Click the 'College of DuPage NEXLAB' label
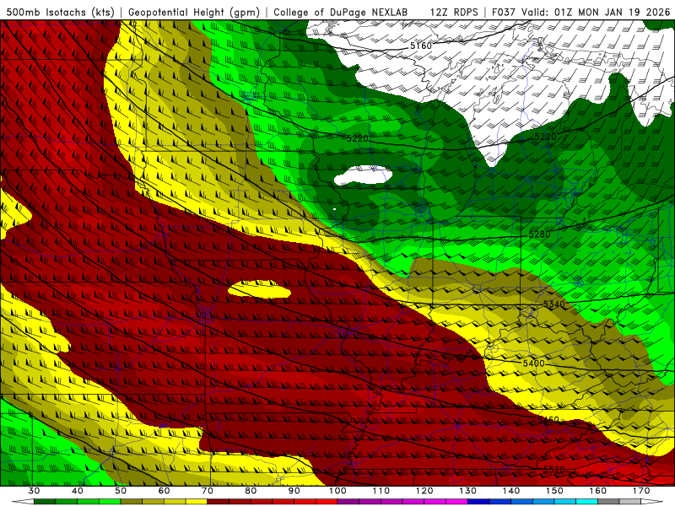Screen dimensions: 675x506 341,12
